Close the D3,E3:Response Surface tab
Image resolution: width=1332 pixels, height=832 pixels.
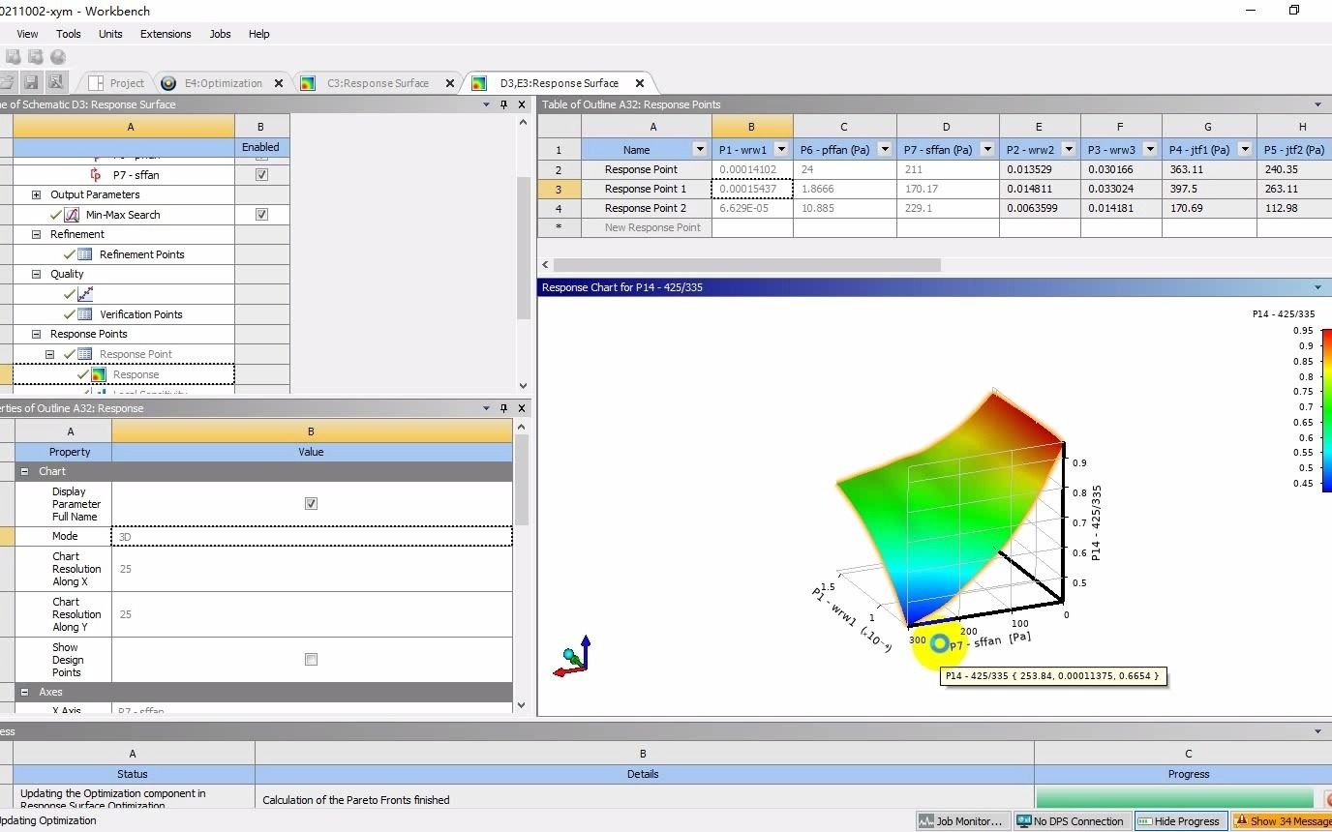pyautogui.click(x=640, y=83)
